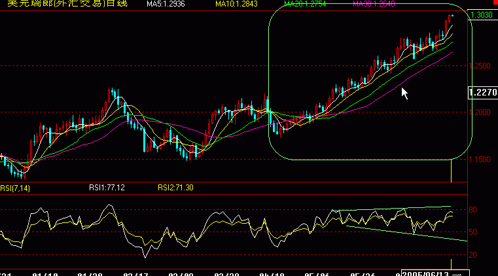The height and width of the screenshot is (276, 498).
Task: Click the RSI1:77.12 value
Action: (x=107, y=188)
